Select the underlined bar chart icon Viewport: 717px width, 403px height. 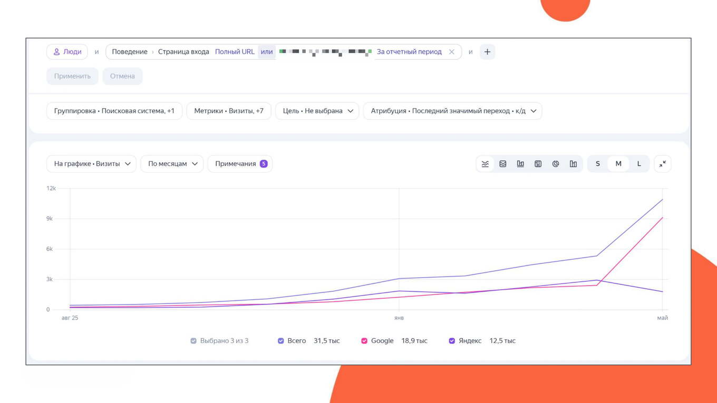(520, 164)
